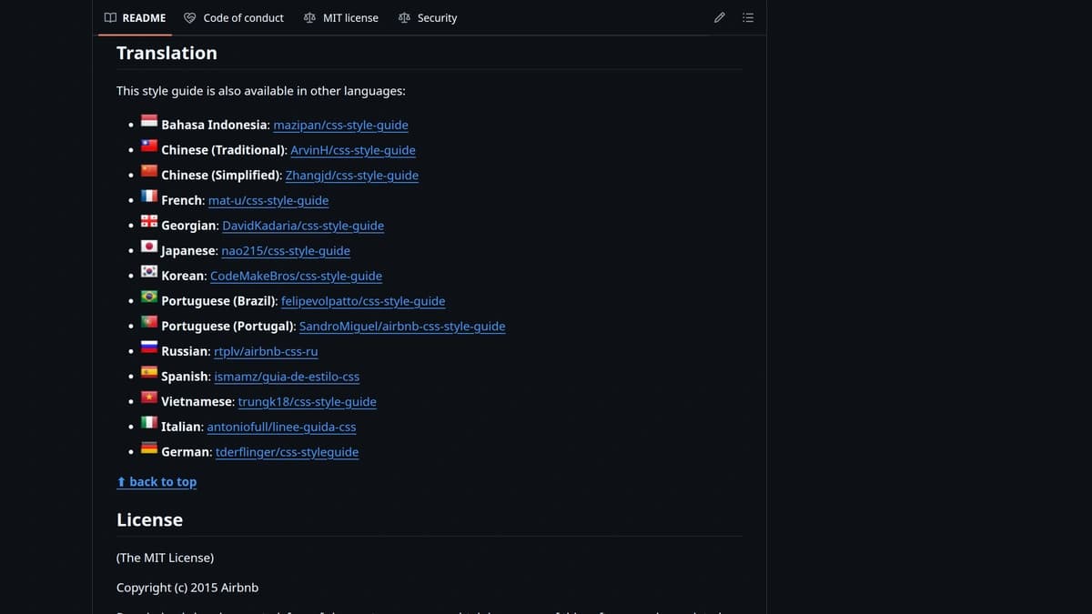Image resolution: width=1092 pixels, height=614 pixels.
Task: Open German tderflinger/css-styleguide link
Action: [287, 452]
